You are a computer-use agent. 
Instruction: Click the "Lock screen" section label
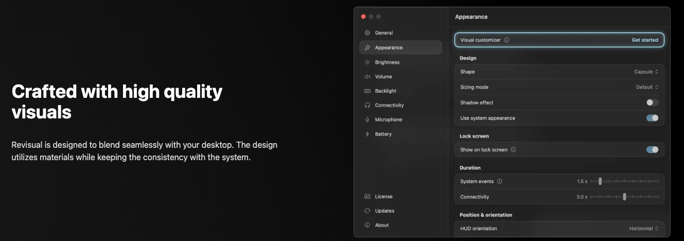pyautogui.click(x=474, y=136)
